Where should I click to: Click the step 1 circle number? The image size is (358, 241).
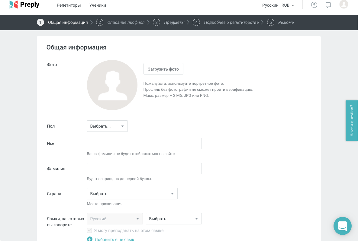[x=40, y=22]
